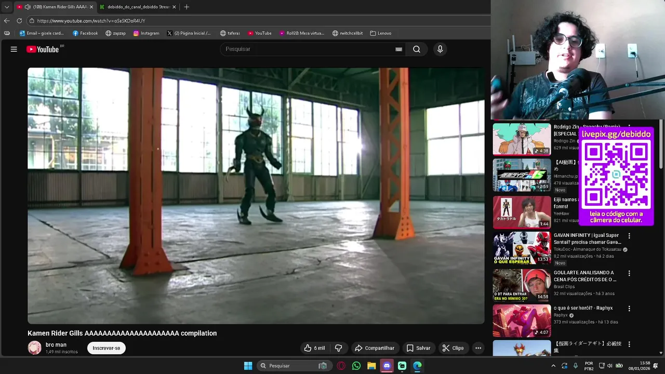Viewport: 665px width, 374px height.
Task: Click the URL address bar
Action: click(x=260, y=21)
